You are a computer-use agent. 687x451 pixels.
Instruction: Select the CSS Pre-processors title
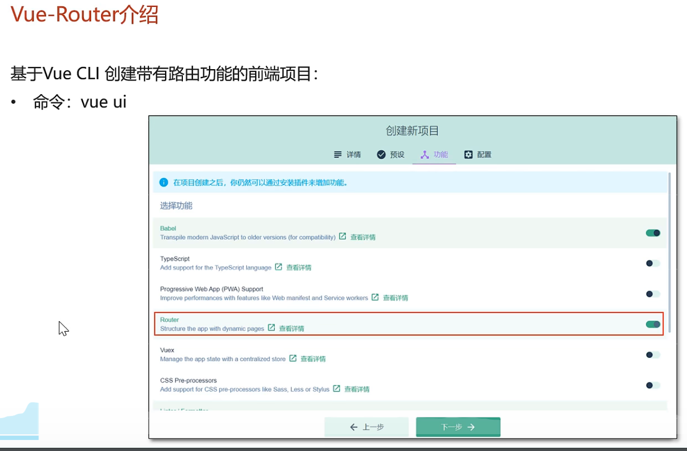[188, 380]
